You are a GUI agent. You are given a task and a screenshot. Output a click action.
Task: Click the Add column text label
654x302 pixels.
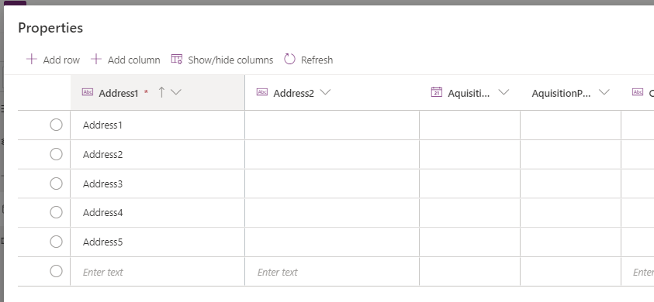(x=134, y=60)
